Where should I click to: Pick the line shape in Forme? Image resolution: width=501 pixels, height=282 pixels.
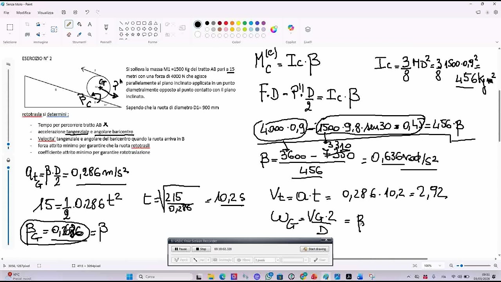(121, 23)
